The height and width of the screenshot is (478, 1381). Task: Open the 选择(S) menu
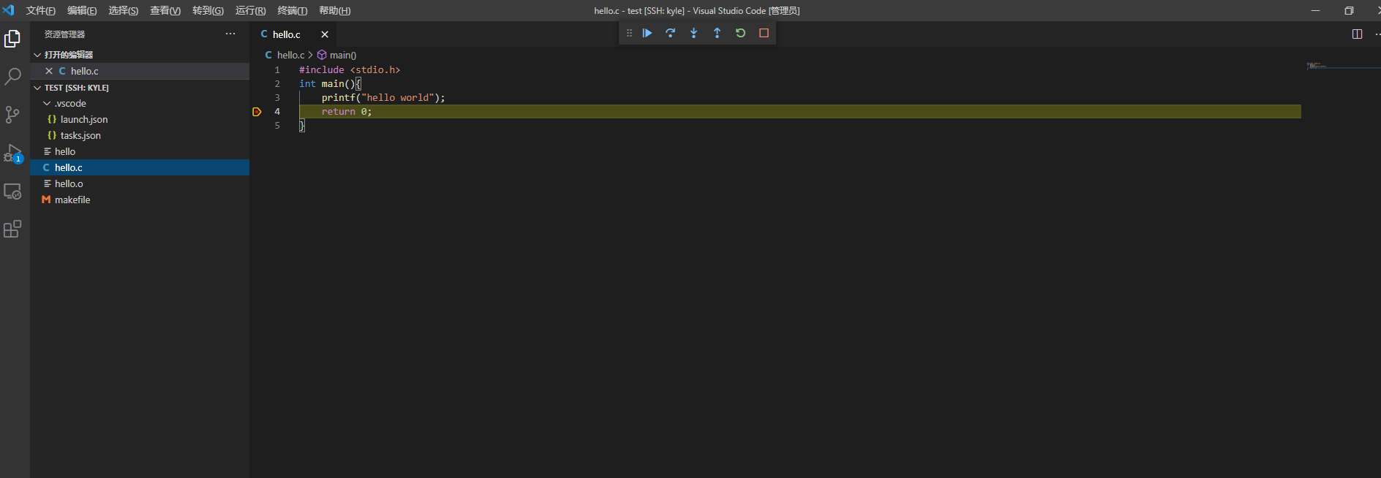[x=123, y=10]
